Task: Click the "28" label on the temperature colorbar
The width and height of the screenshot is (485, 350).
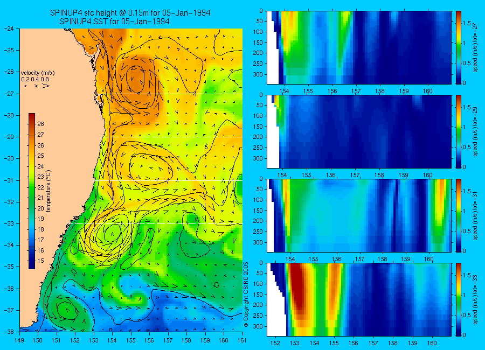Action: (41, 124)
